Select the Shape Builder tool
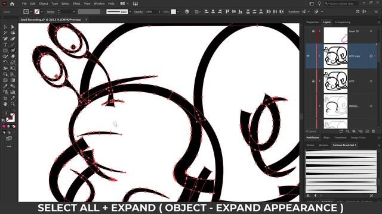 coord(5,74)
